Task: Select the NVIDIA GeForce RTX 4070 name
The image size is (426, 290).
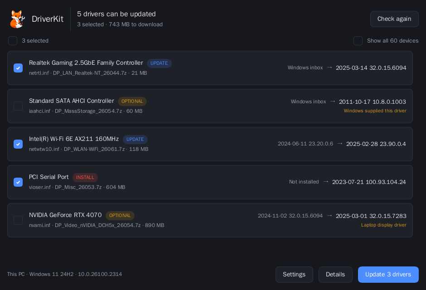Action: coord(65,215)
